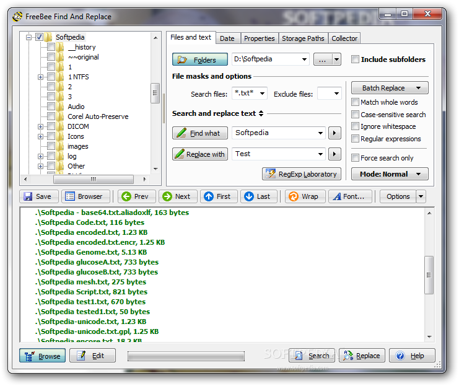
Task: Tick Force search only
Action: click(x=355, y=158)
